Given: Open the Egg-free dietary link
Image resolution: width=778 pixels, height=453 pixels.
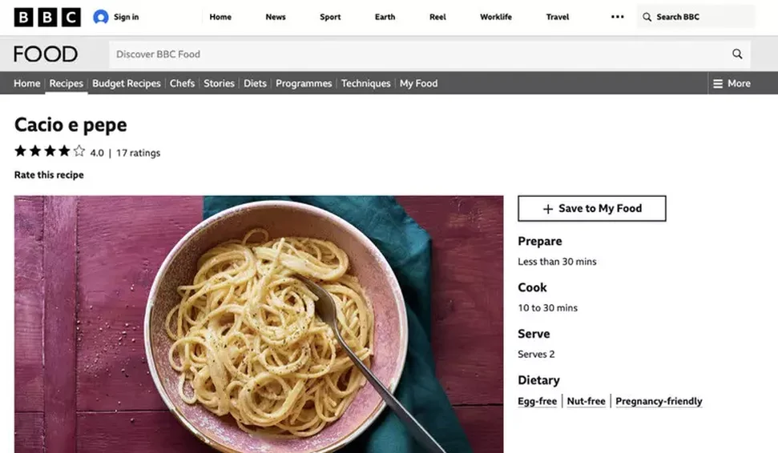Looking at the screenshot, I should 538,401.
